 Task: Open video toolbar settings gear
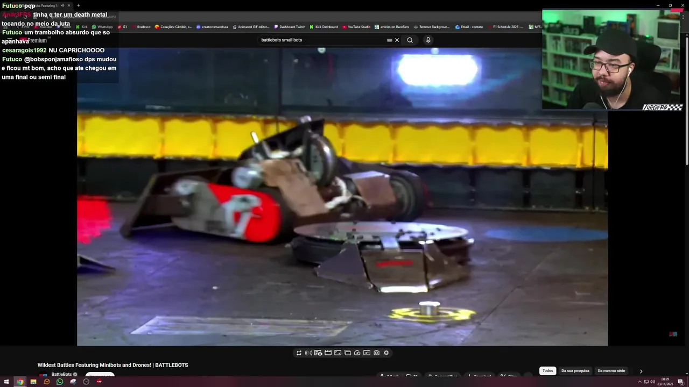[386, 353]
